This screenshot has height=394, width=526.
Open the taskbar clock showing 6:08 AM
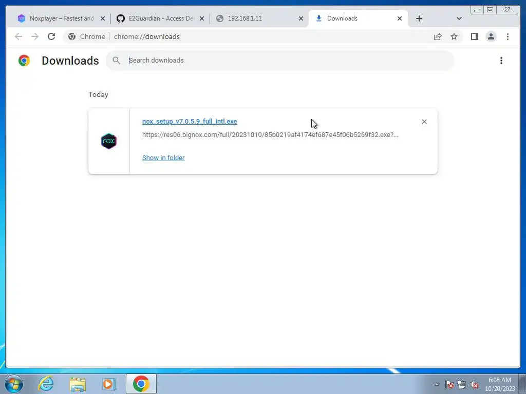(500, 384)
